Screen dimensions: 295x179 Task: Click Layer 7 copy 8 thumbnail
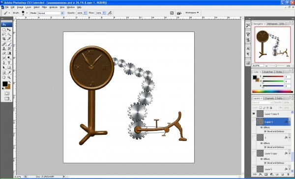[x=260, y=114]
